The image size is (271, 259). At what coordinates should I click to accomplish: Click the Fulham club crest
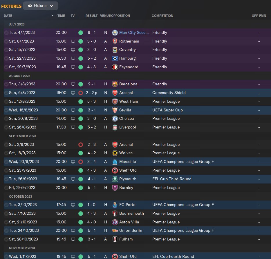click(x=115, y=239)
